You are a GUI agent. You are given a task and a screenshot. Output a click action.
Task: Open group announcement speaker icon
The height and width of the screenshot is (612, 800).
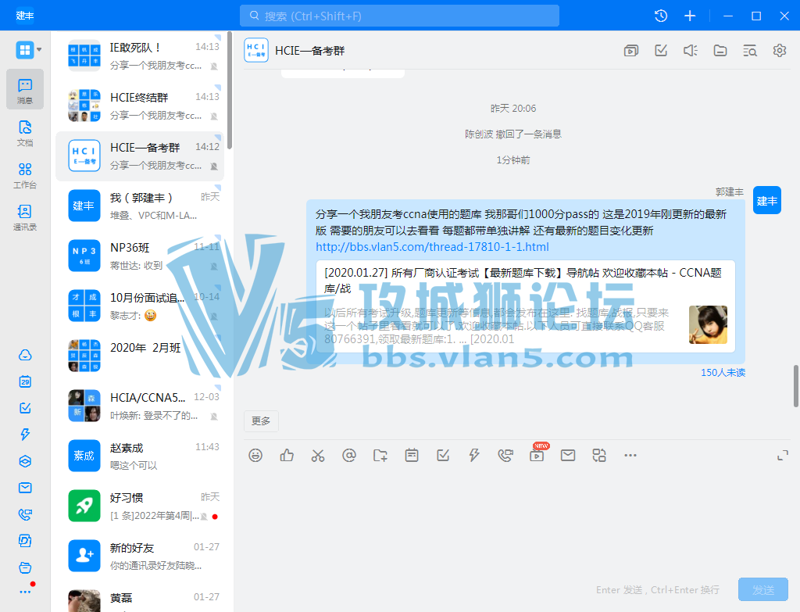690,51
